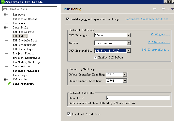Toggle Enable CLI Debug checkbox
The height and width of the screenshot is (121, 174).
95,57
